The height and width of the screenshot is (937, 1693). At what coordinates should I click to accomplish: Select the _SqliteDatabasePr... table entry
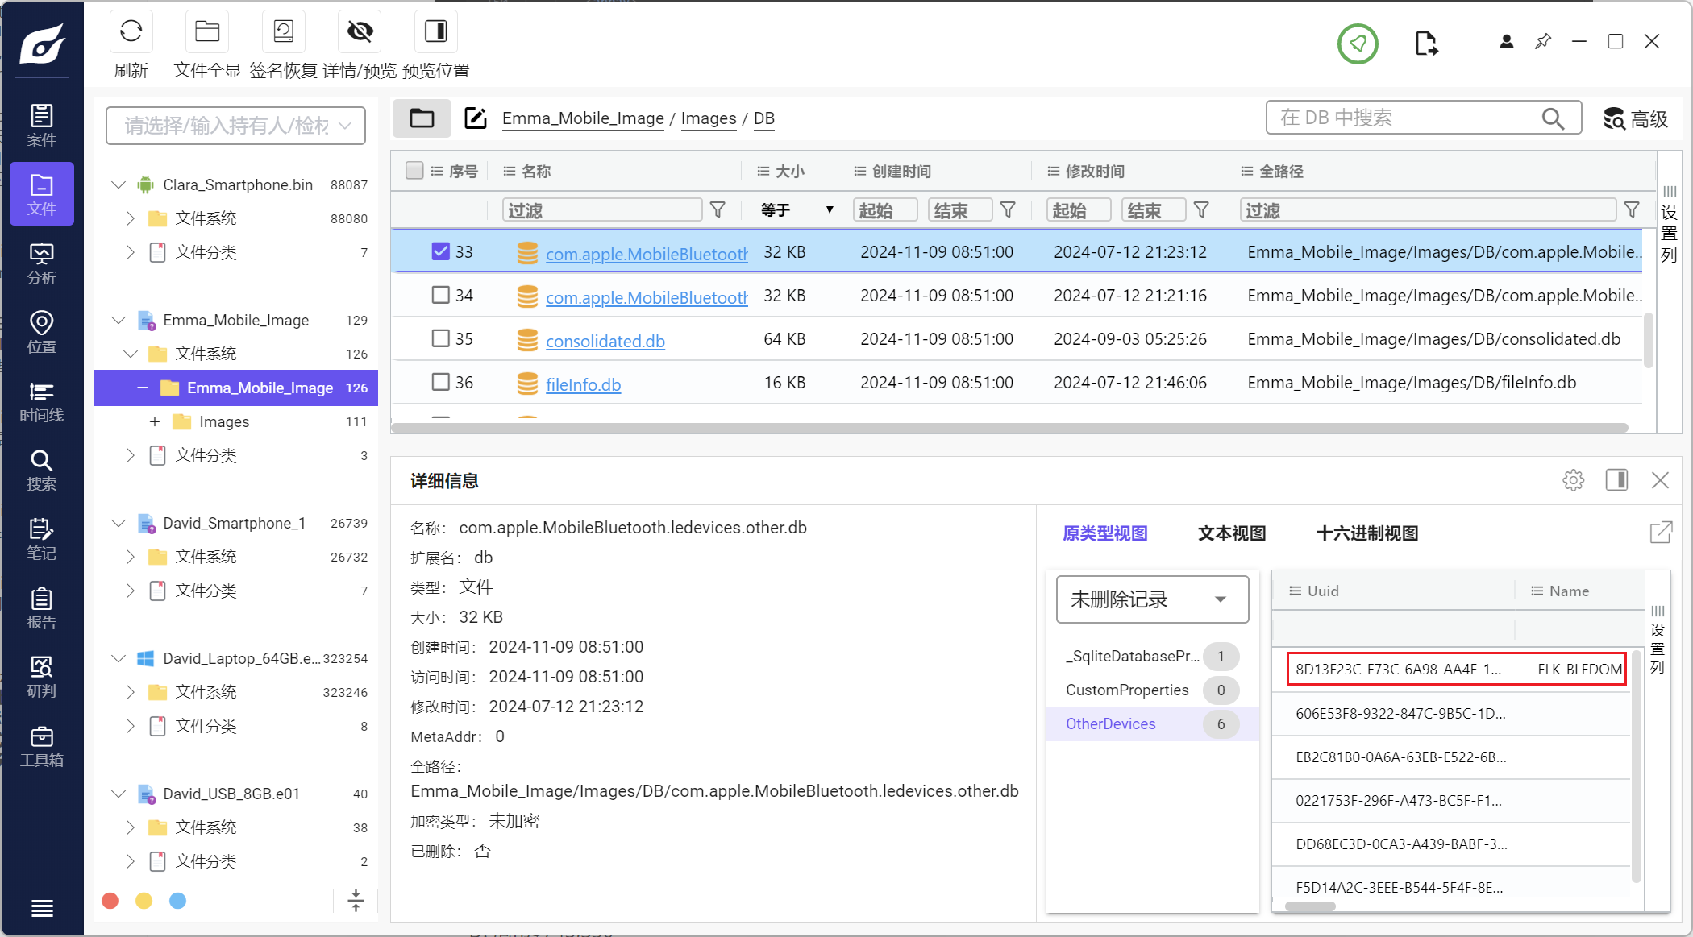(x=1152, y=656)
